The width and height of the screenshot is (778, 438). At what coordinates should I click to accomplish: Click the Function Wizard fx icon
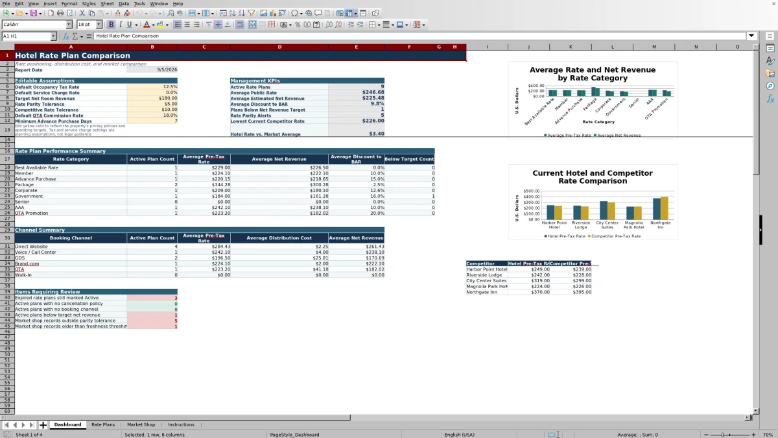tap(66, 36)
